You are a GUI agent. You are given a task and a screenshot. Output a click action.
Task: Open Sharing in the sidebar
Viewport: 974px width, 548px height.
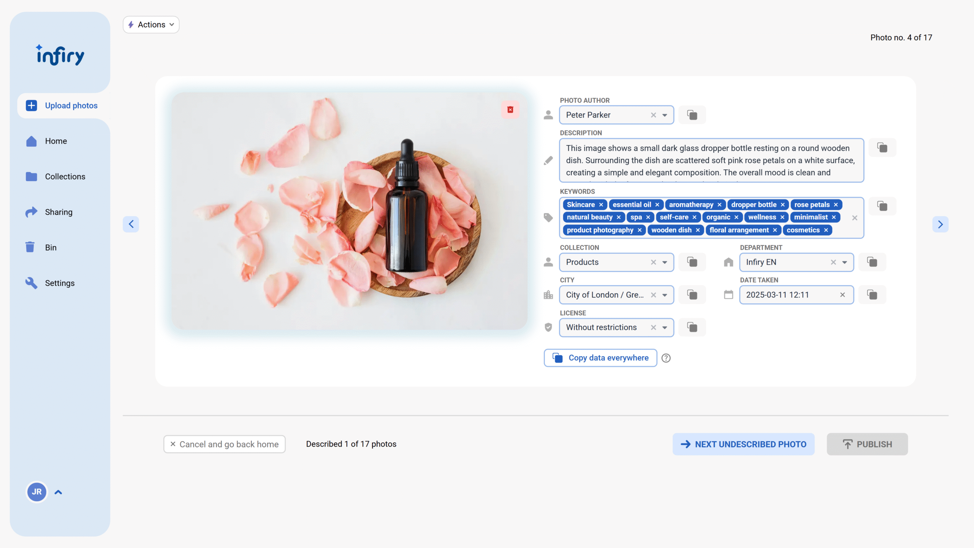tap(59, 212)
